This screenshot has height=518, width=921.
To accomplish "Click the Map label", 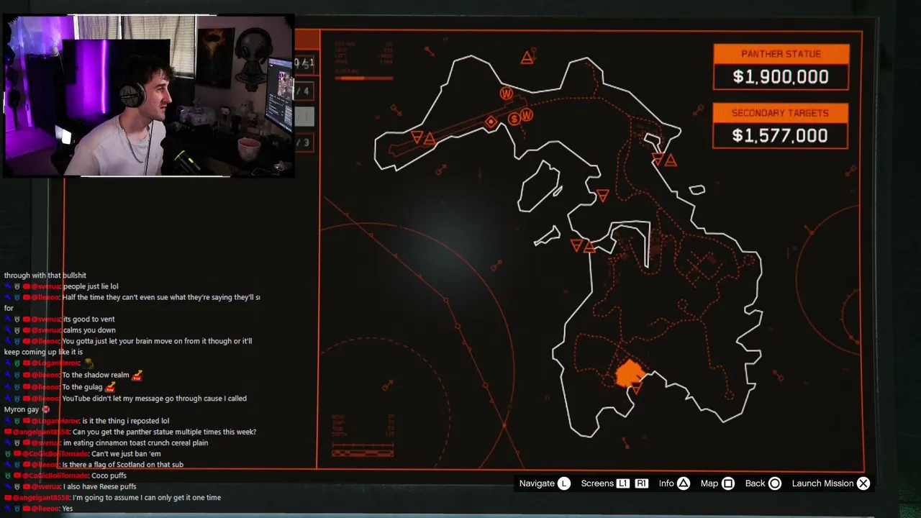I will [x=709, y=483].
